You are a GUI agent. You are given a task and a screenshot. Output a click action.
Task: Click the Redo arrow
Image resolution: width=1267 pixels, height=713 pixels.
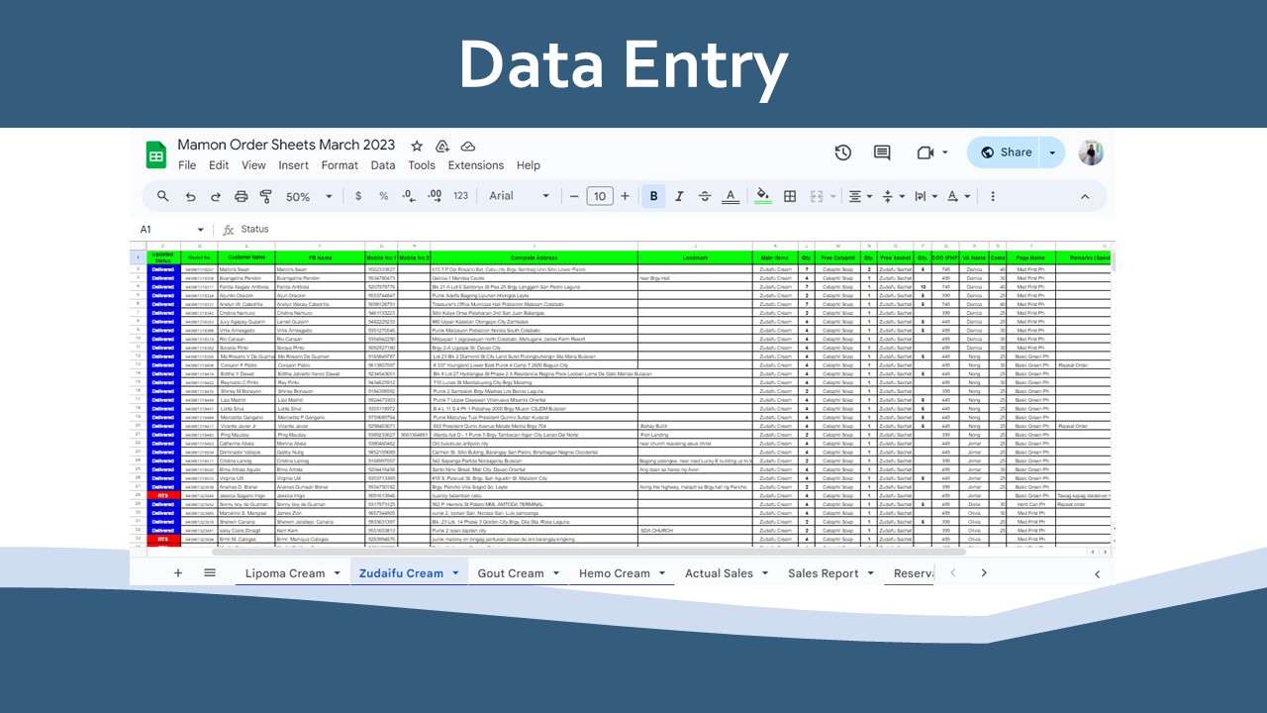click(x=215, y=196)
